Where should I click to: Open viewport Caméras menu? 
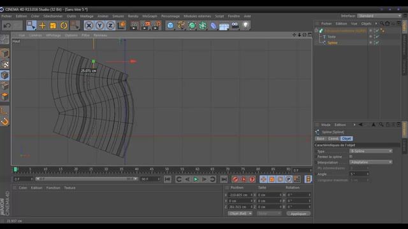[36, 35]
